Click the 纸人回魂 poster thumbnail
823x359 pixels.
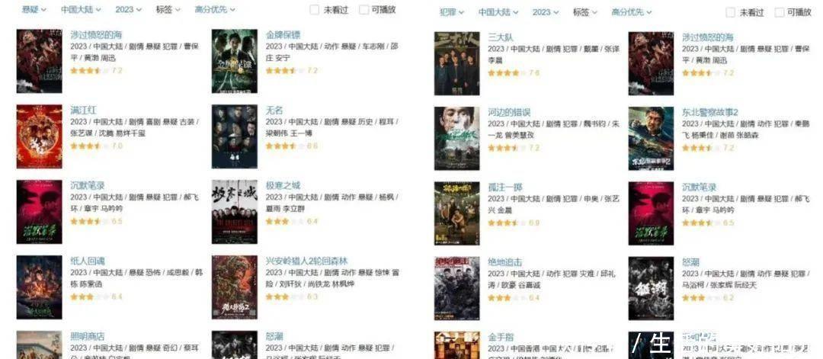39,287
